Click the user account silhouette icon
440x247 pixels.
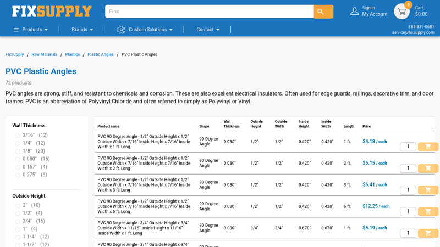point(355,11)
